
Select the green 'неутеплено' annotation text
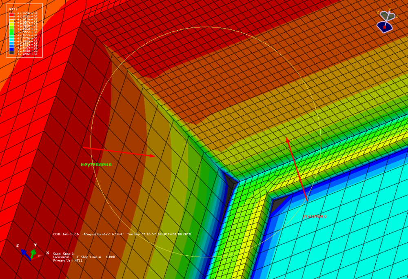click(96, 164)
